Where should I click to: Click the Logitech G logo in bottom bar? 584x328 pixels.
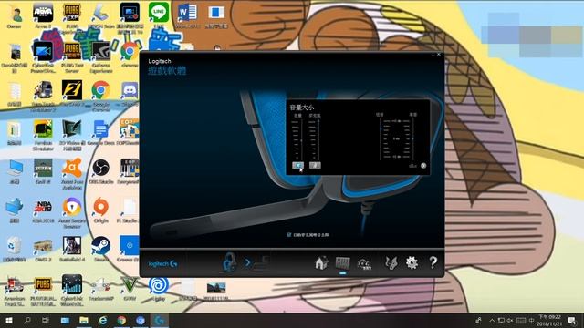[x=162, y=263]
